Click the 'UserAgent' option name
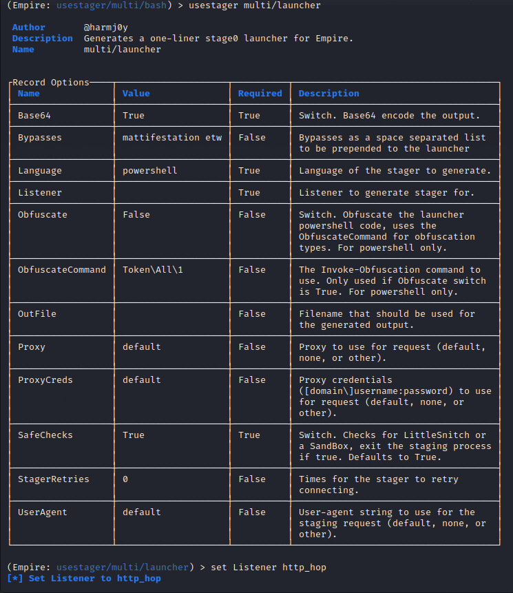The width and height of the screenshot is (513, 593). click(x=42, y=512)
